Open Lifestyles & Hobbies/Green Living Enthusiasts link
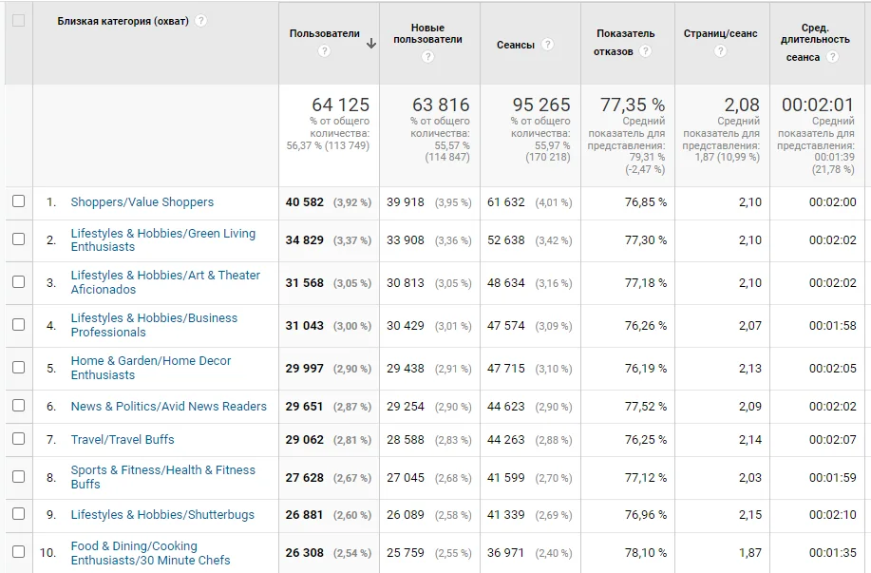871x573 pixels. [x=163, y=240]
